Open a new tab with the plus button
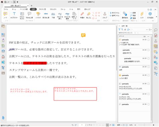 [x=32, y=6]
